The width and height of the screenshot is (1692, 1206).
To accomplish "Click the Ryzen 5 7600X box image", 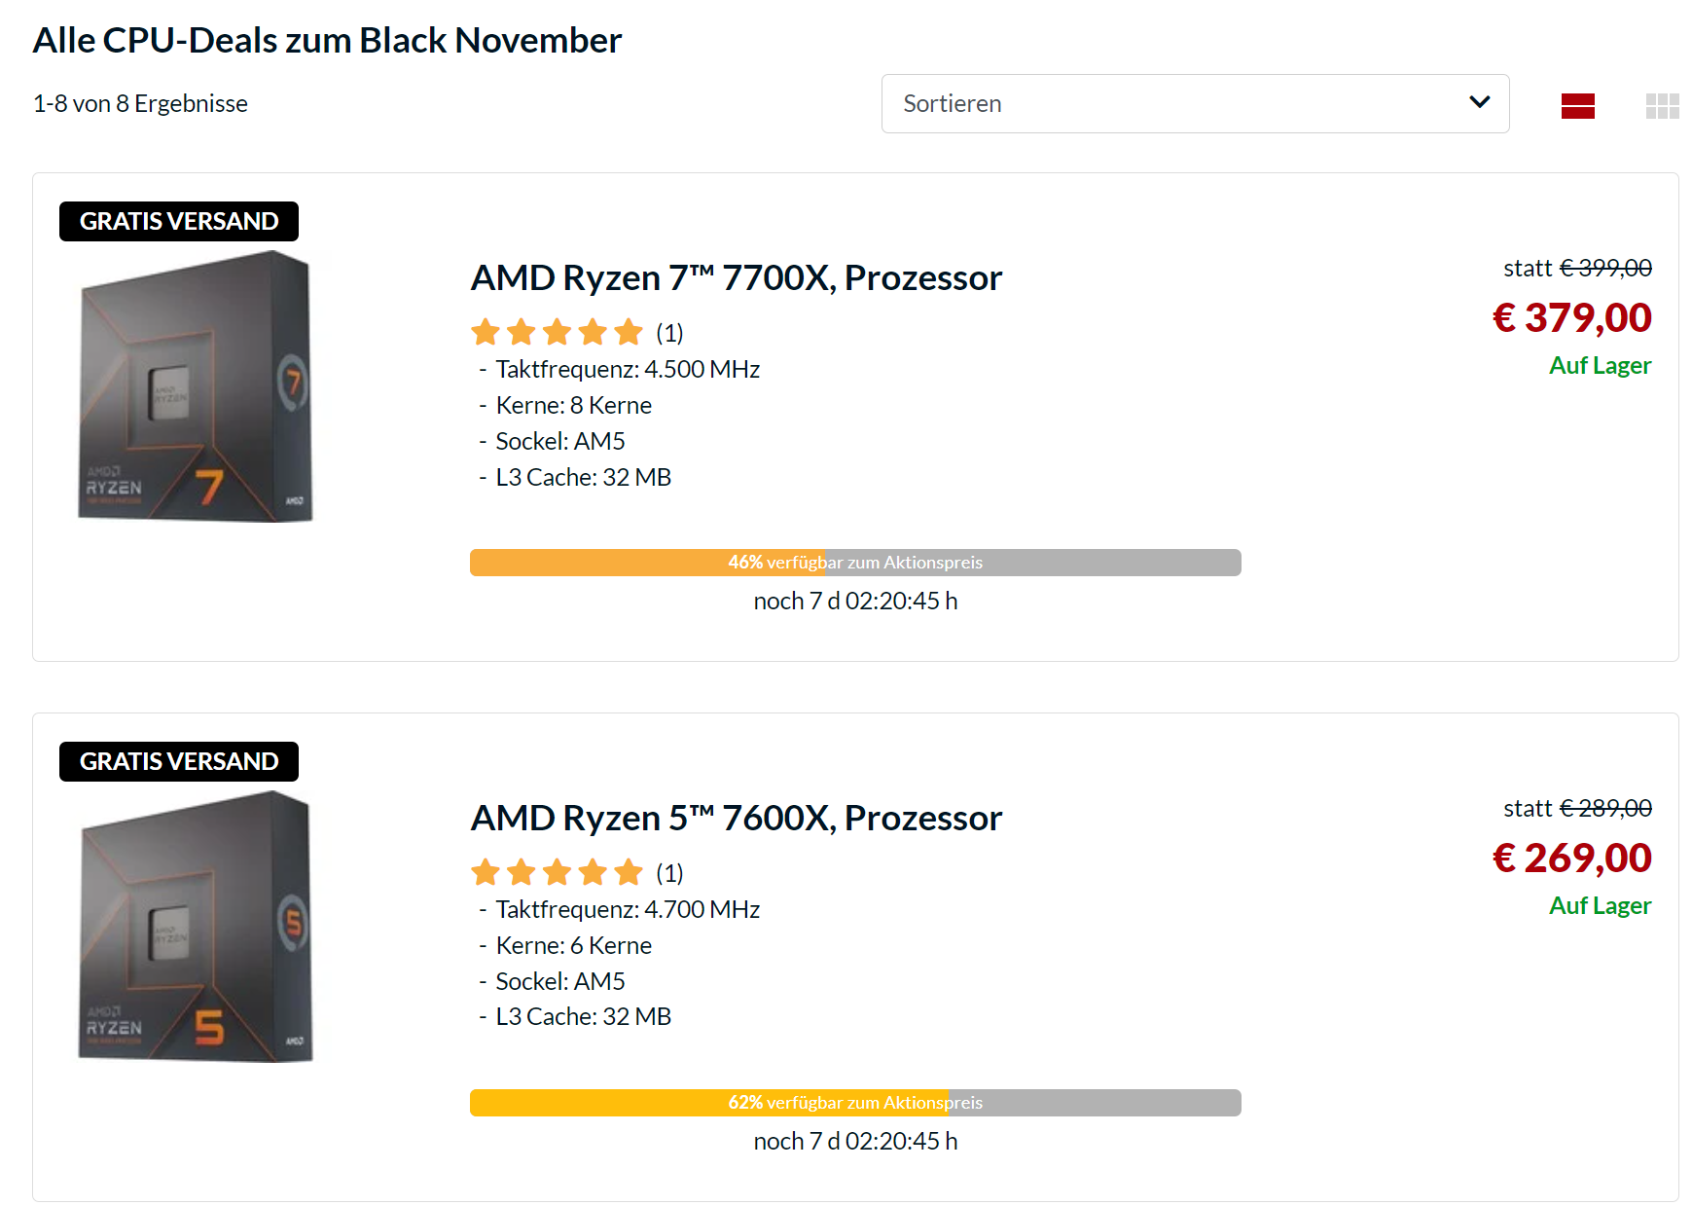I will 196,927.
